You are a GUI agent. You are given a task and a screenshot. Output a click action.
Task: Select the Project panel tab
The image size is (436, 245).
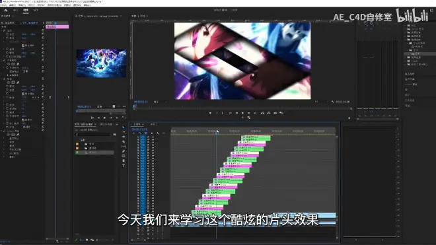pyautogui.click(x=83, y=124)
